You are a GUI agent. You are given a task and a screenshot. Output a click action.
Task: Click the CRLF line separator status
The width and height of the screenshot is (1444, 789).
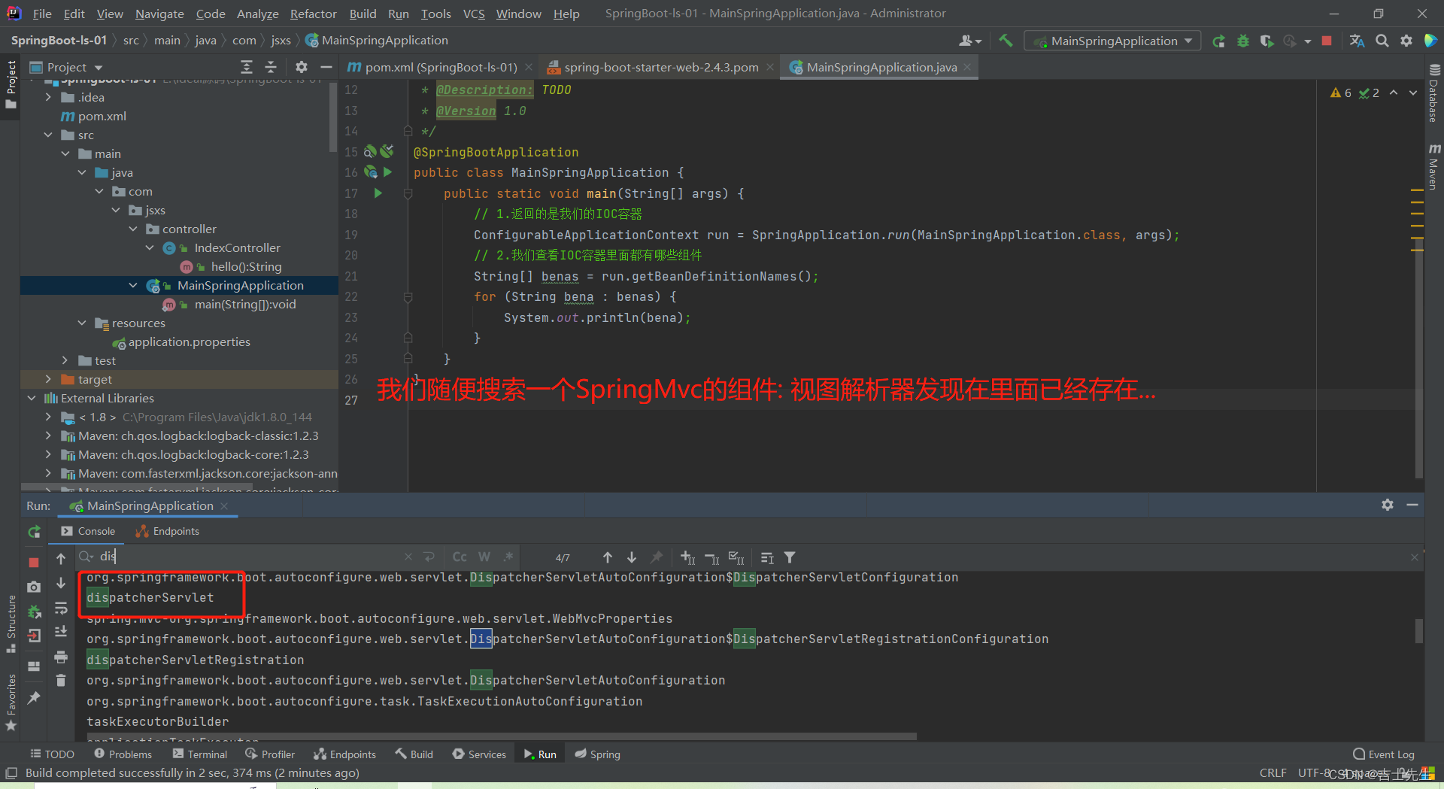point(1273,772)
